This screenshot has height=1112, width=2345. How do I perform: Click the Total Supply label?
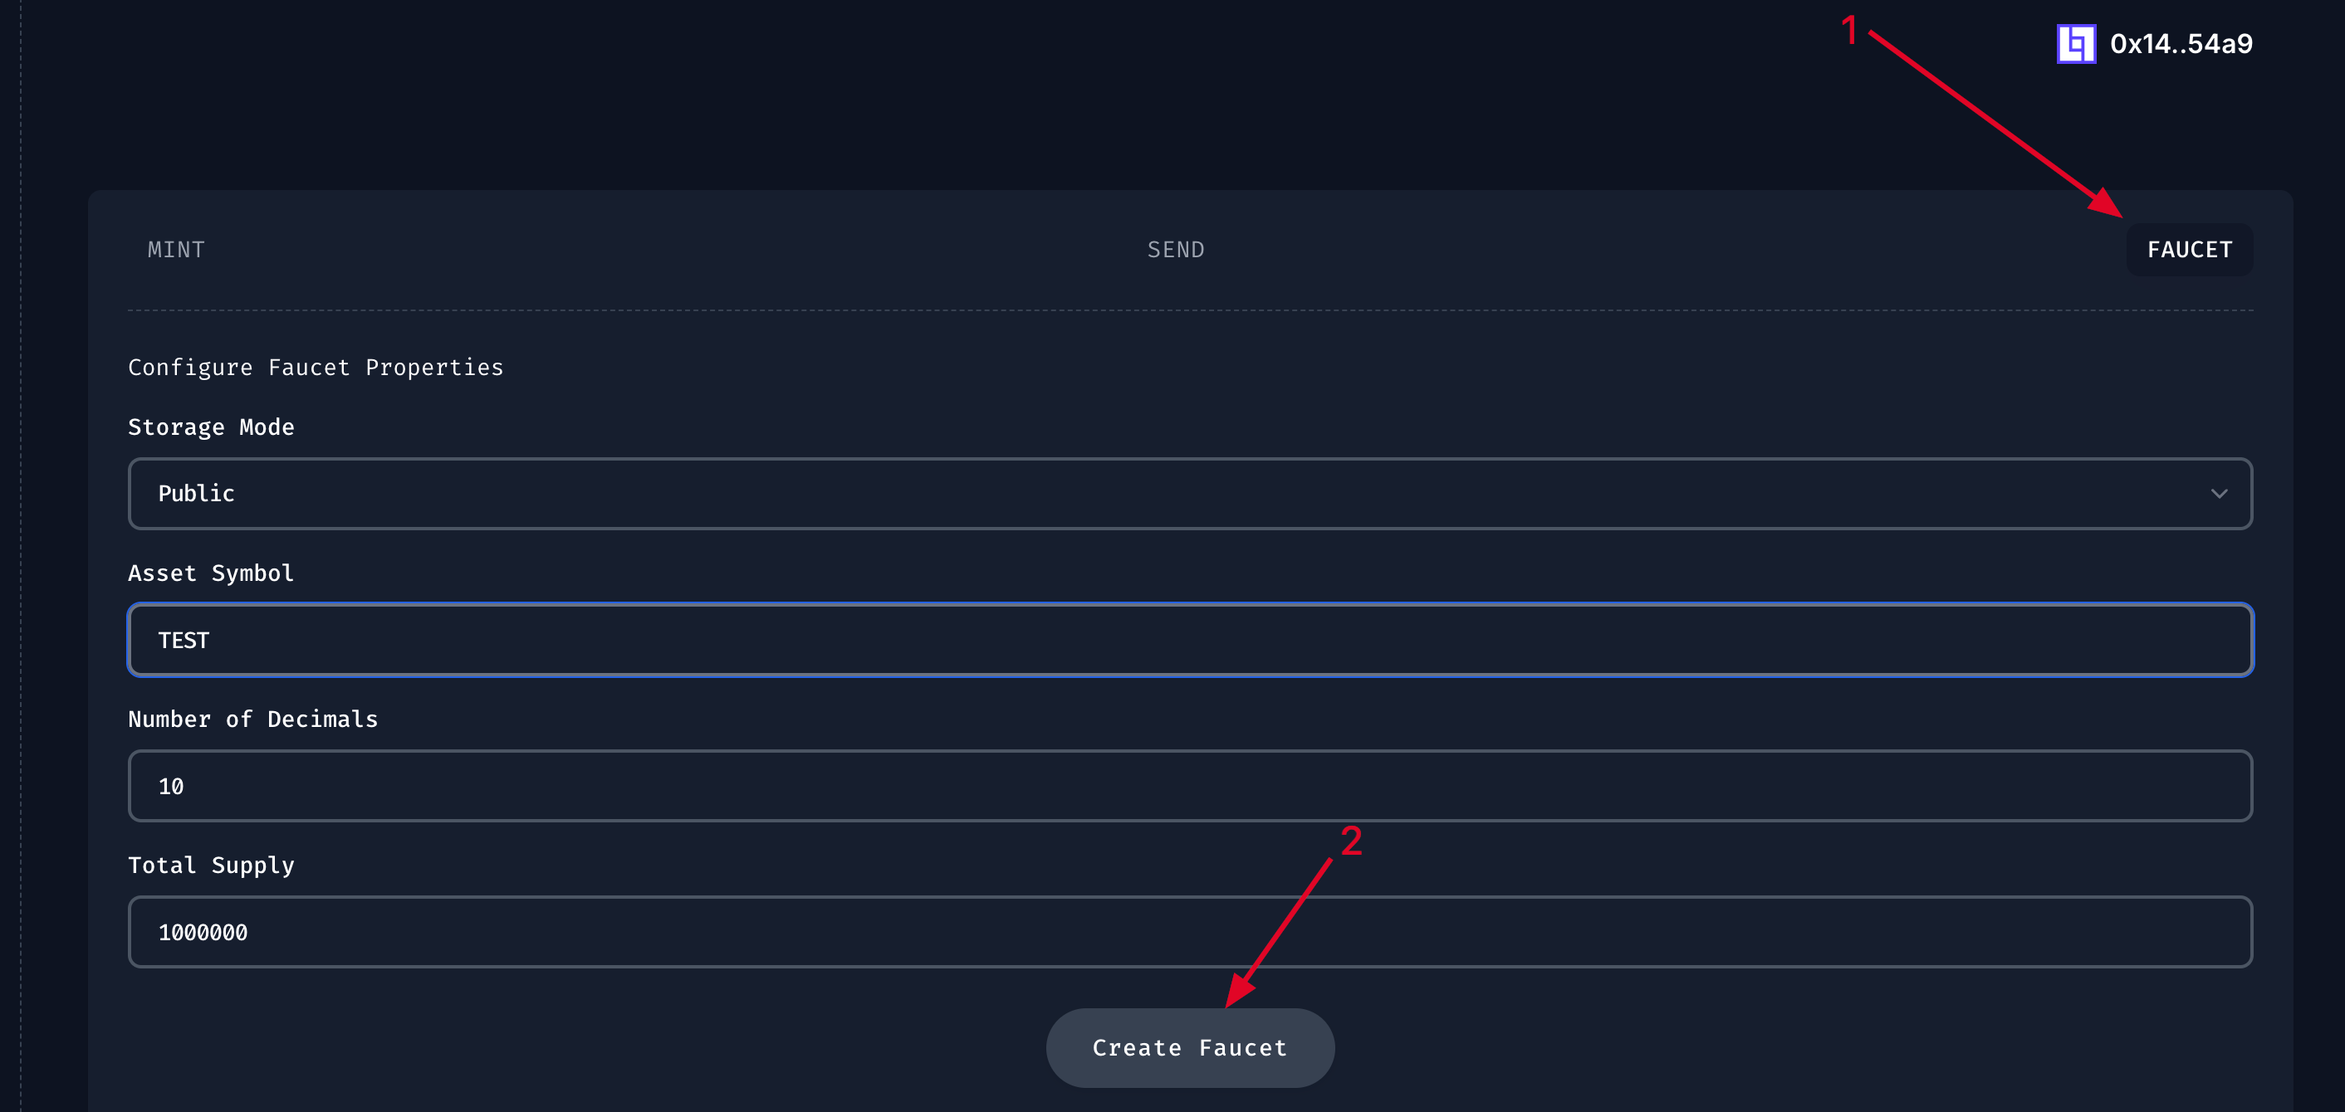tap(211, 865)
